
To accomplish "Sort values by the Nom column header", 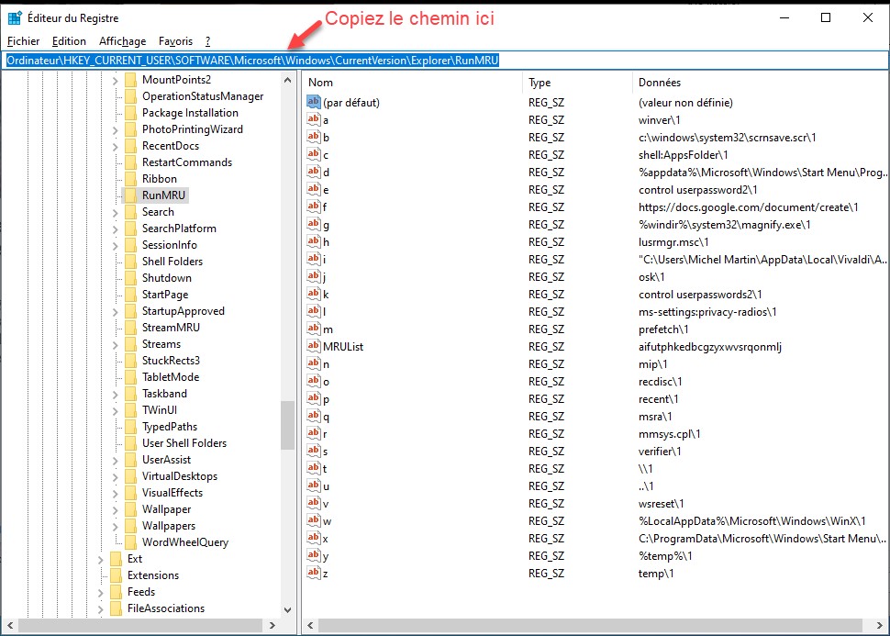I will pos(413,83).
